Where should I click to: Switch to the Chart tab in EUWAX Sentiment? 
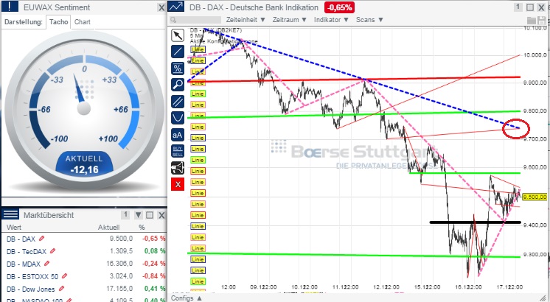[x=83, y=21]
